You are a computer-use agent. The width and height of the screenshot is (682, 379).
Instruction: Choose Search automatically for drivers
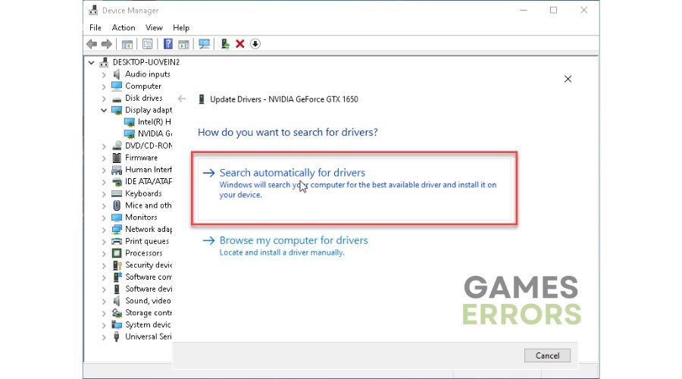tap(354, 188)
